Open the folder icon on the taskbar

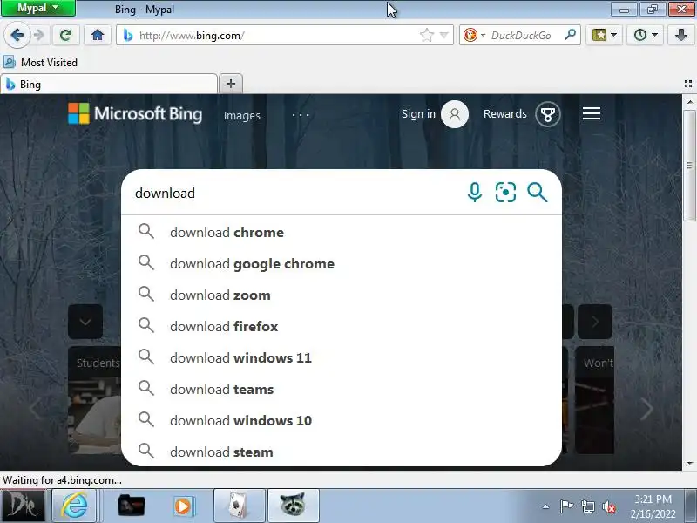(131, 506)
